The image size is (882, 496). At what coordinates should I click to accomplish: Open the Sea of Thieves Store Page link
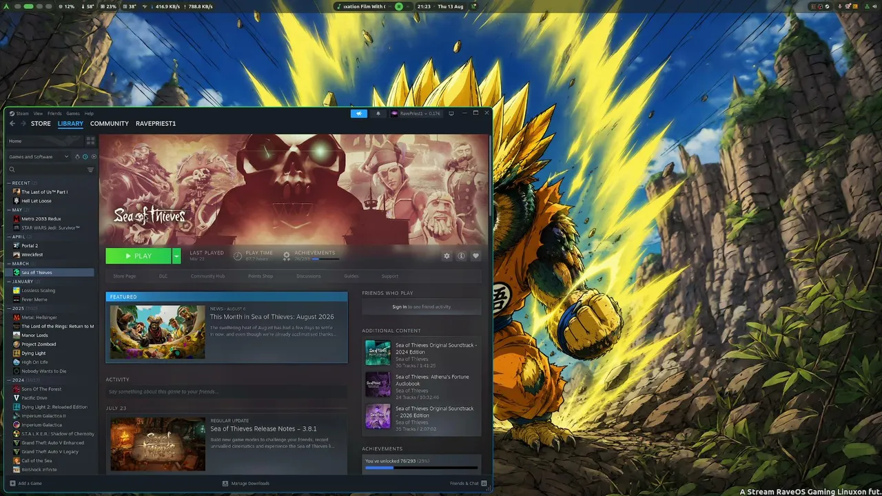[x=124, y=276]
